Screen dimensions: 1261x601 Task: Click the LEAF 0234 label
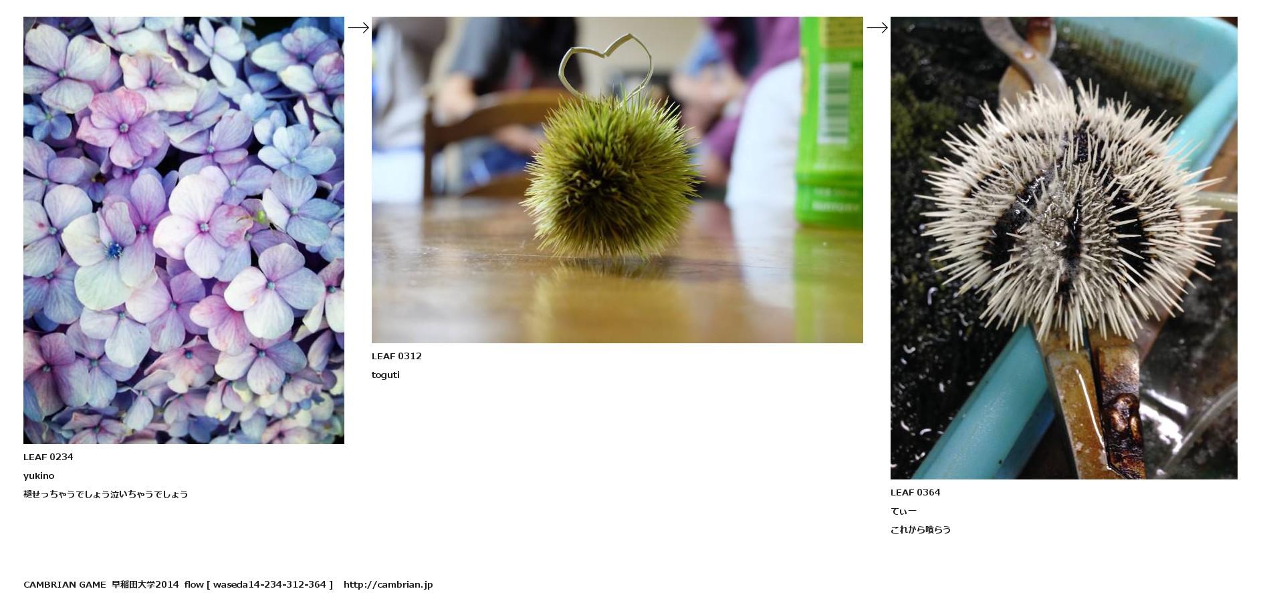point(48,457)
